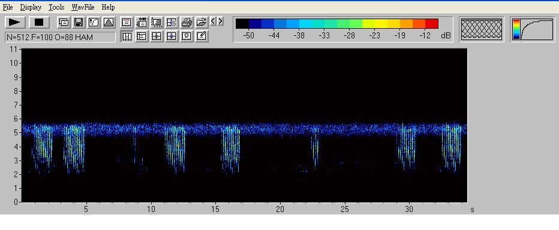
Task: Open the color curve settings icon
Action: (94, 22)
